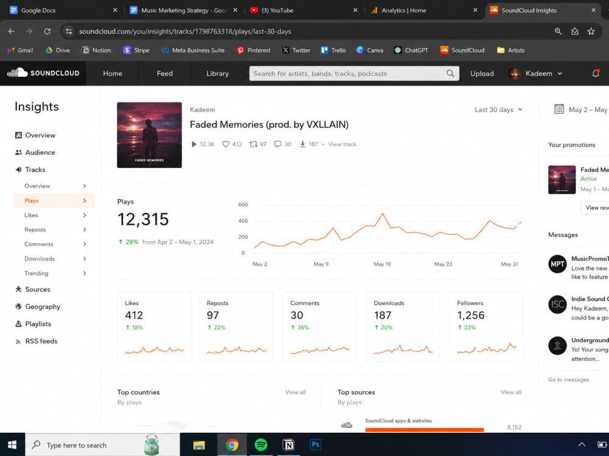
Task: Expand Comments submenu item under Tracks
Action: coord(54,244)
